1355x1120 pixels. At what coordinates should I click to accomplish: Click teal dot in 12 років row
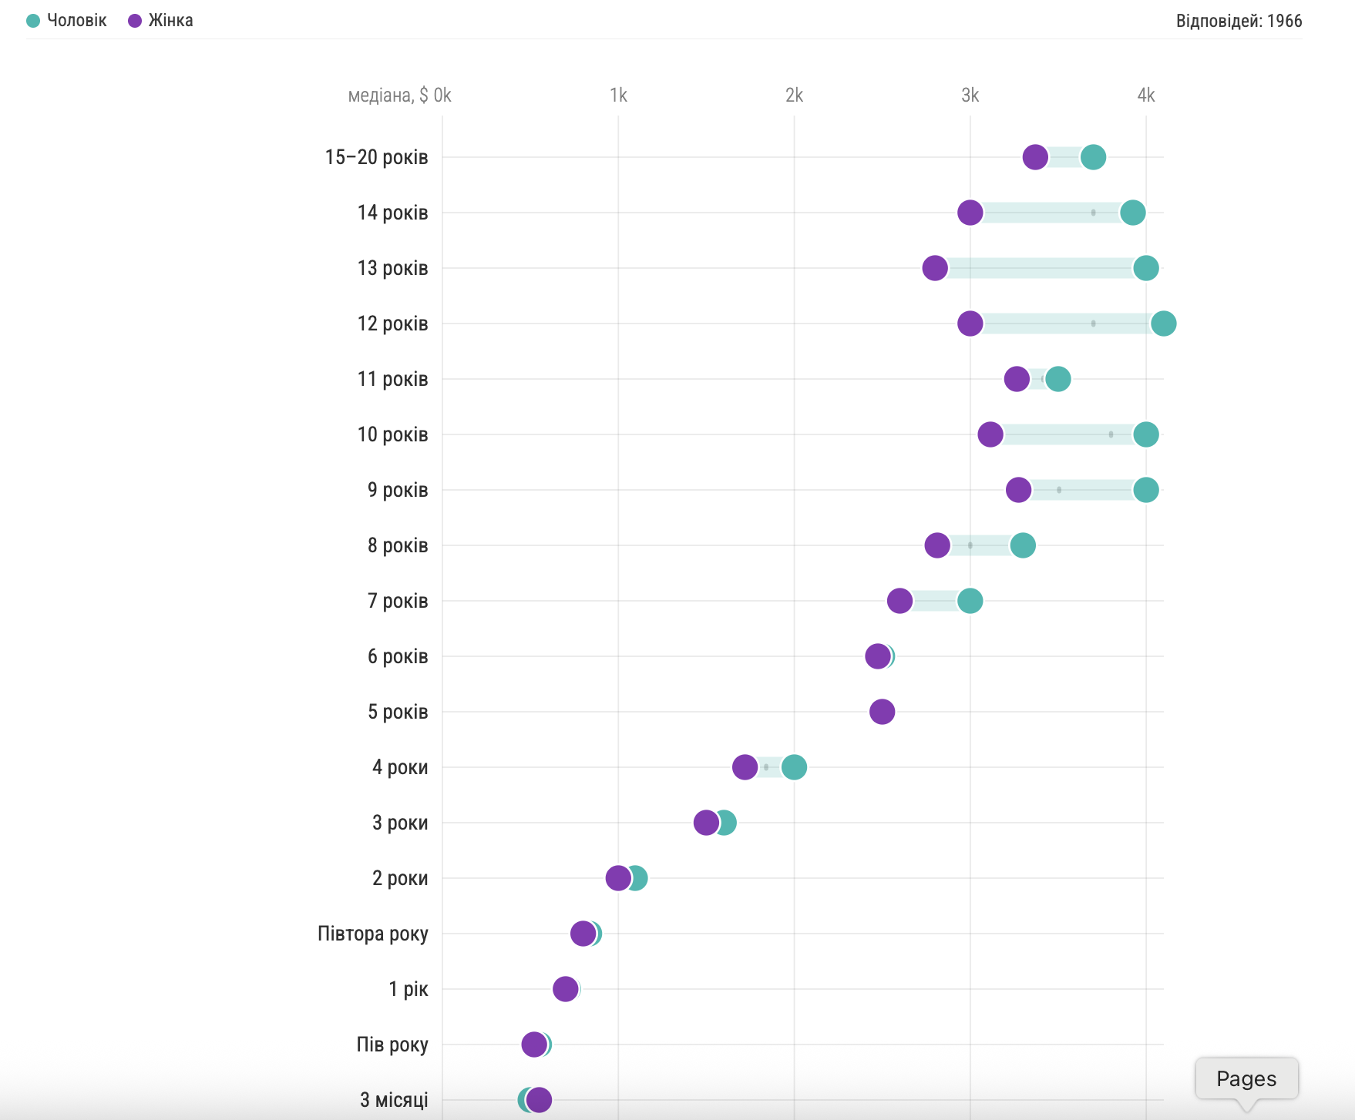click(x=1163, y=324)
